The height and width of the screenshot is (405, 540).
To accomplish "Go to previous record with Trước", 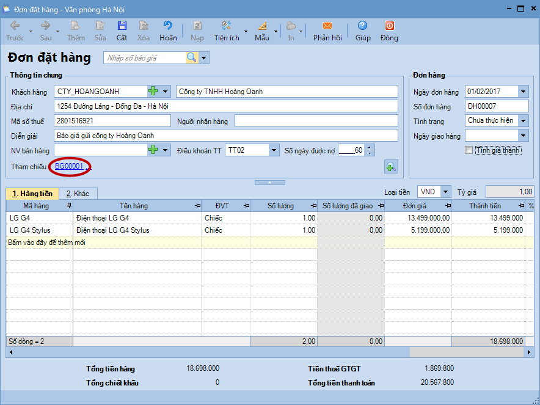I will tap(15, 31).
